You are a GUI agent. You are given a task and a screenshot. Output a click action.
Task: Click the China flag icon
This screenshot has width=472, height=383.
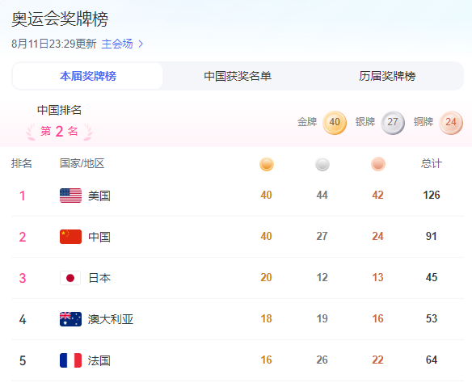[70, 237]
